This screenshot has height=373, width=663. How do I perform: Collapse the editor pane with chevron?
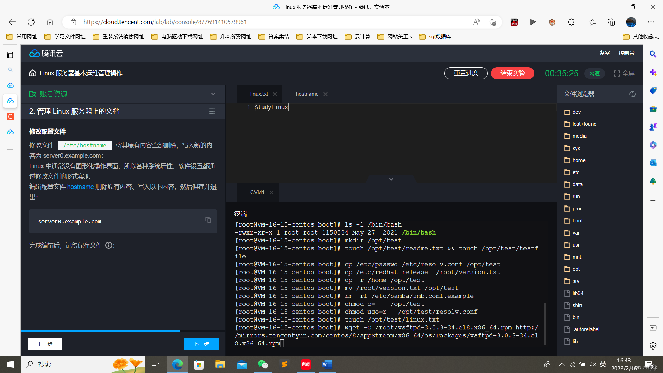coord(391,179)
